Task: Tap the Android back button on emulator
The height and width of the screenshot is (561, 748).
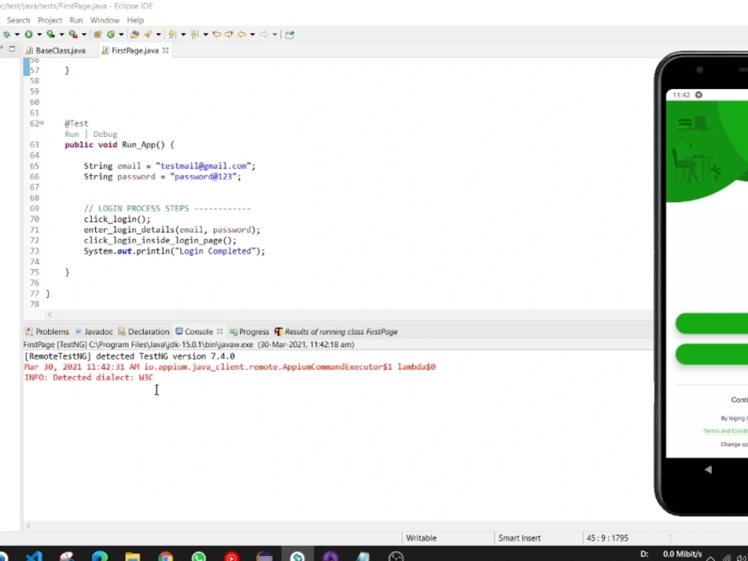Action: click(x=708, y=470)
